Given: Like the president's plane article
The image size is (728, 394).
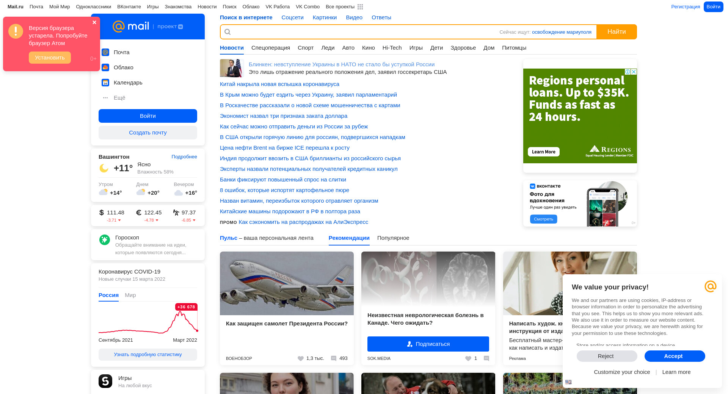Looking at the screenshot, I should coord(301,358).
